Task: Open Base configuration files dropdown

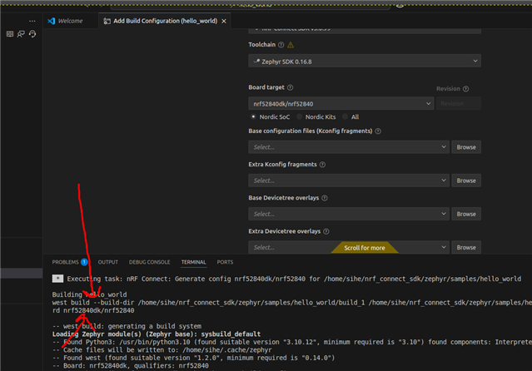Action: (349, 147)
